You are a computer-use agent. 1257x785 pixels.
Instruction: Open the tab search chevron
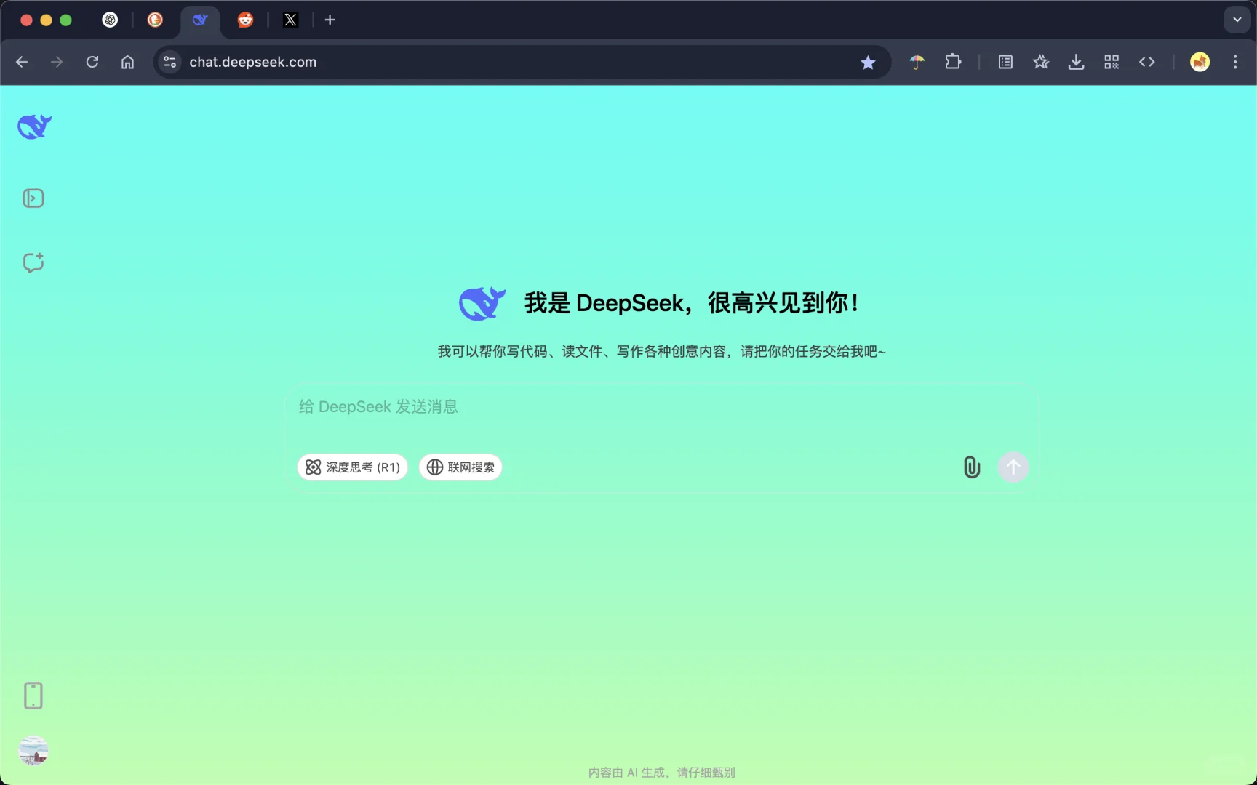point(1236,20)
